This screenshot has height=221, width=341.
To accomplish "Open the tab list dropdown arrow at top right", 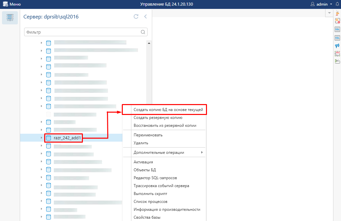I will point(329,13).
